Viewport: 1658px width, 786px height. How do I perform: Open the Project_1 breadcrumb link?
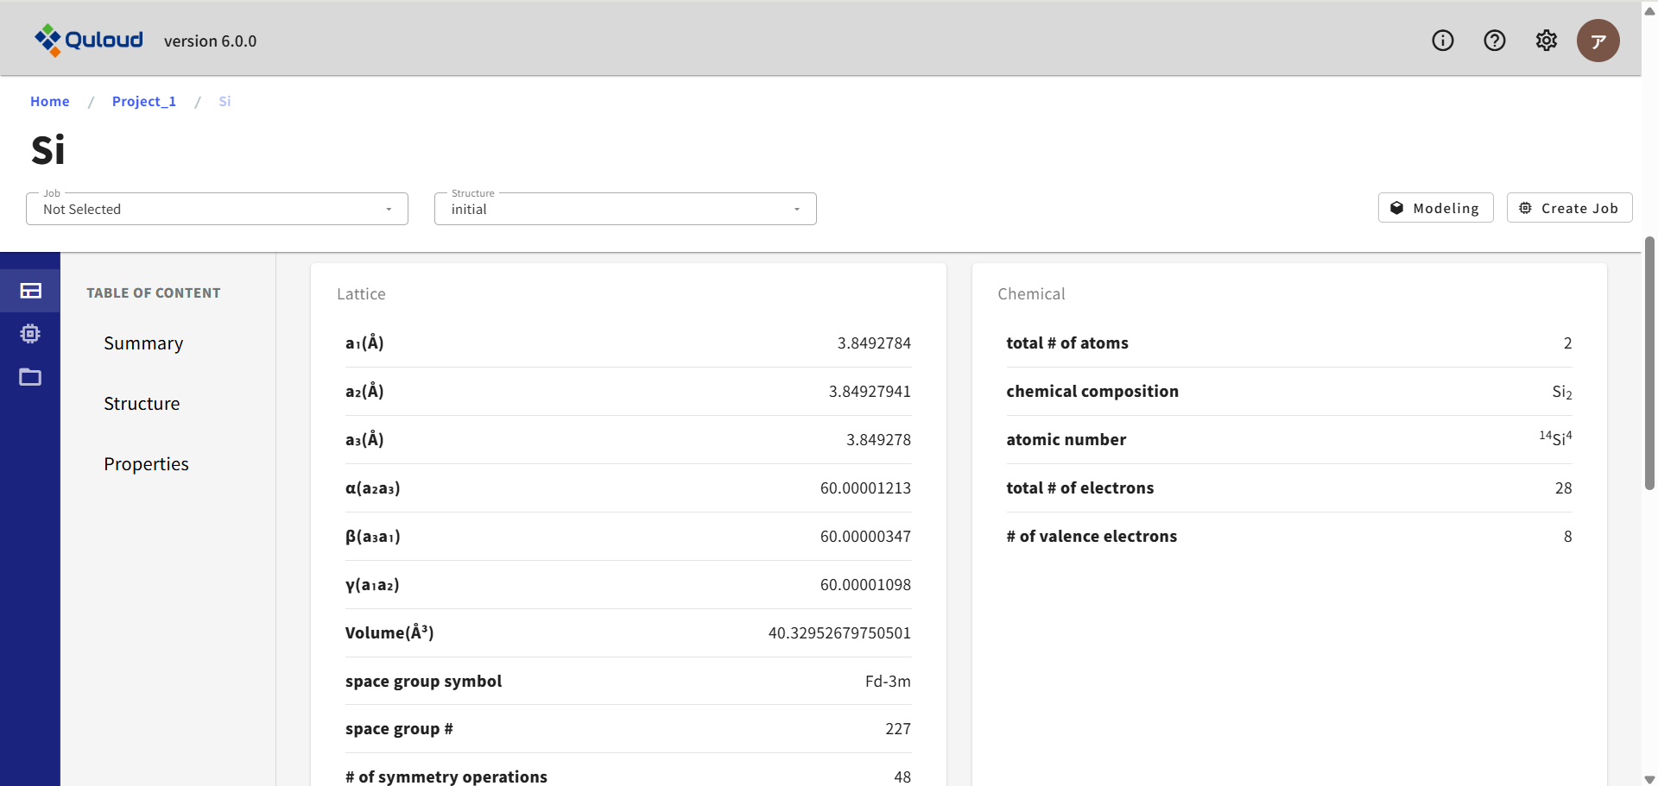(x=143, y=101)
